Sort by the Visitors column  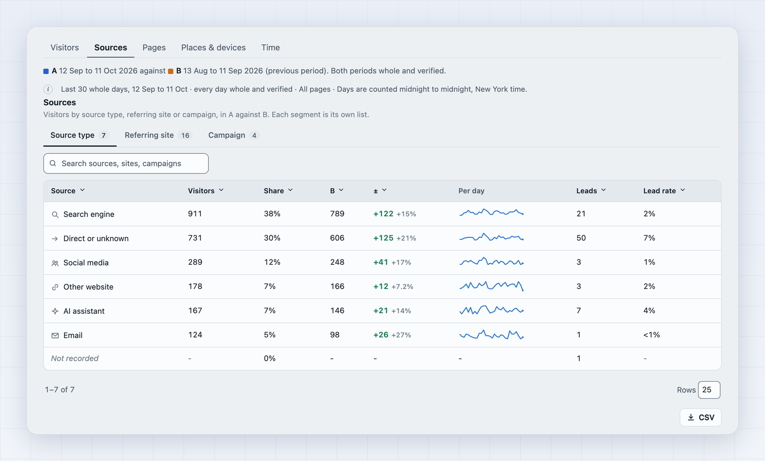206,191
